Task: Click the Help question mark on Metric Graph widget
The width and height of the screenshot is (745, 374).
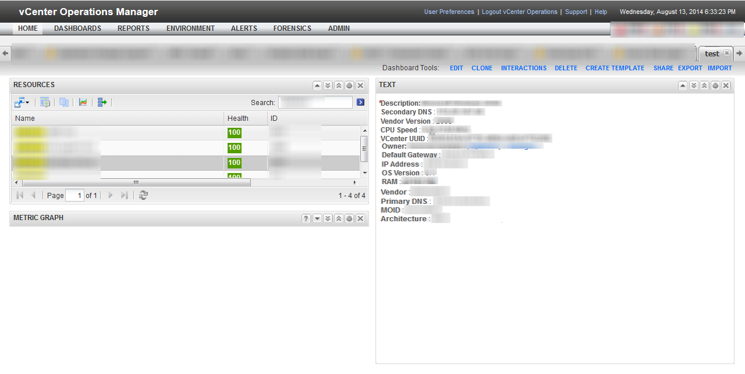Action: [306, 218]
